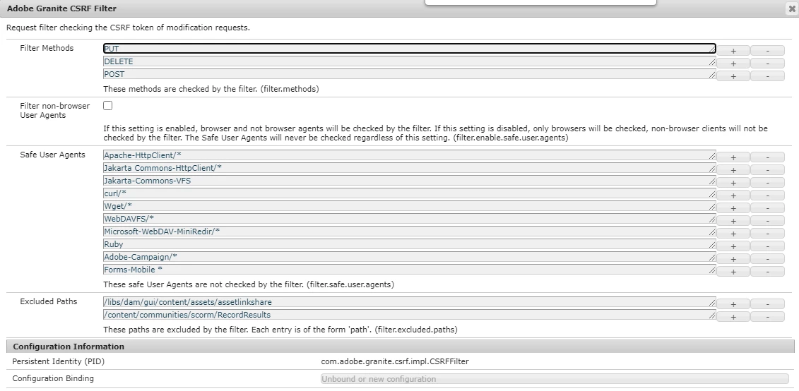Click minus next to Apache-HttpClient/* agent
Viewport: 799px width, 391px height.
click(x=767, y=157)
